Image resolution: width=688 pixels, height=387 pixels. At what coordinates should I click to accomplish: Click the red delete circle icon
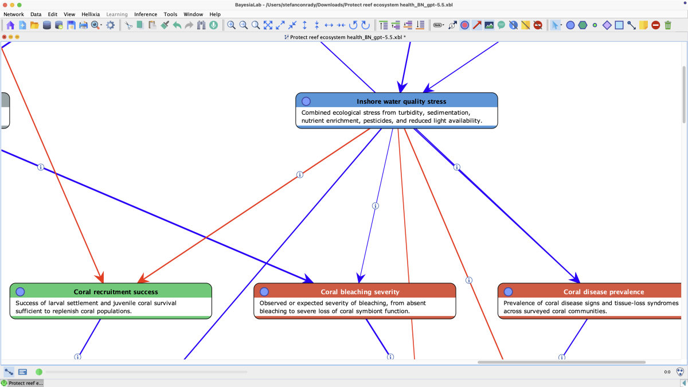[655, 25]
